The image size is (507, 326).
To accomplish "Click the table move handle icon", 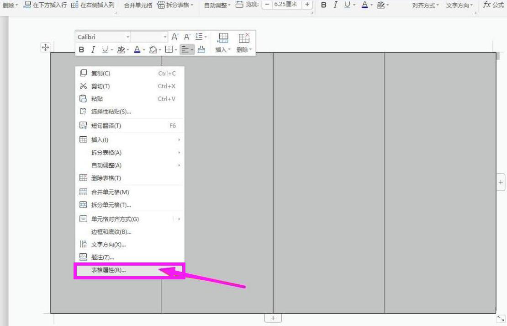I will (x=45, y=47).
